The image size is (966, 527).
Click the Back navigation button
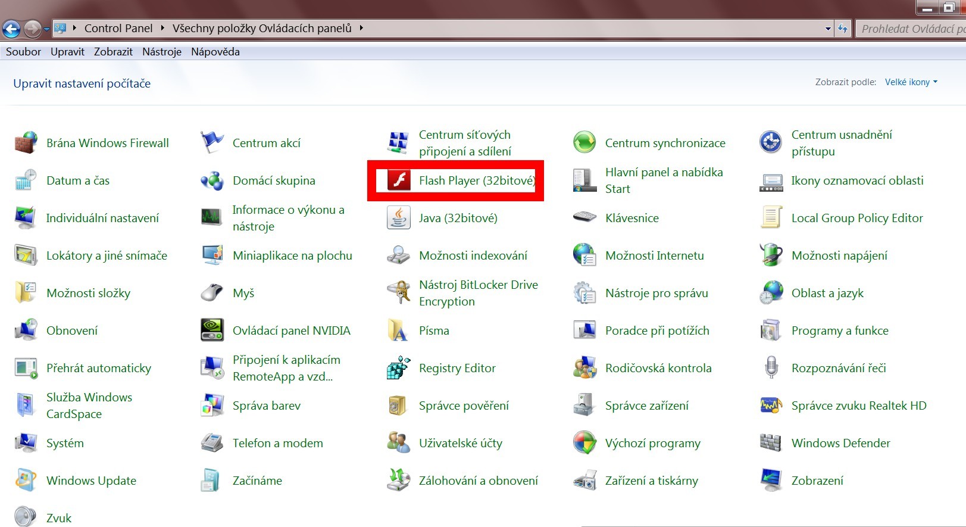click(x=11, y=28)
